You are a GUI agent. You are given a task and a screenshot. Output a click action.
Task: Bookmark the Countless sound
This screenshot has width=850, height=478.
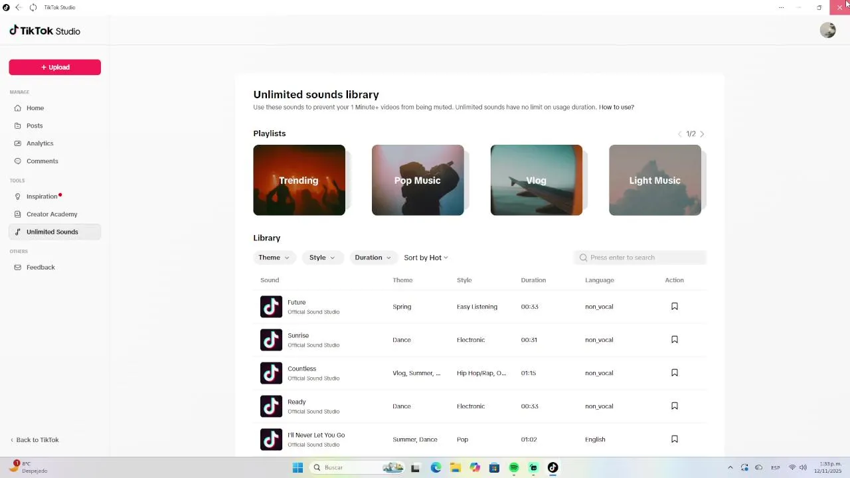674,373
